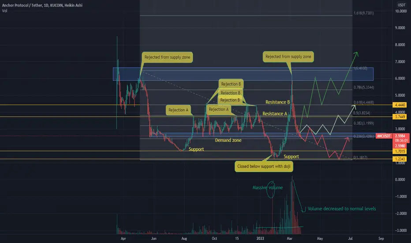Select the Support label beside the March 2022 low

291,156
